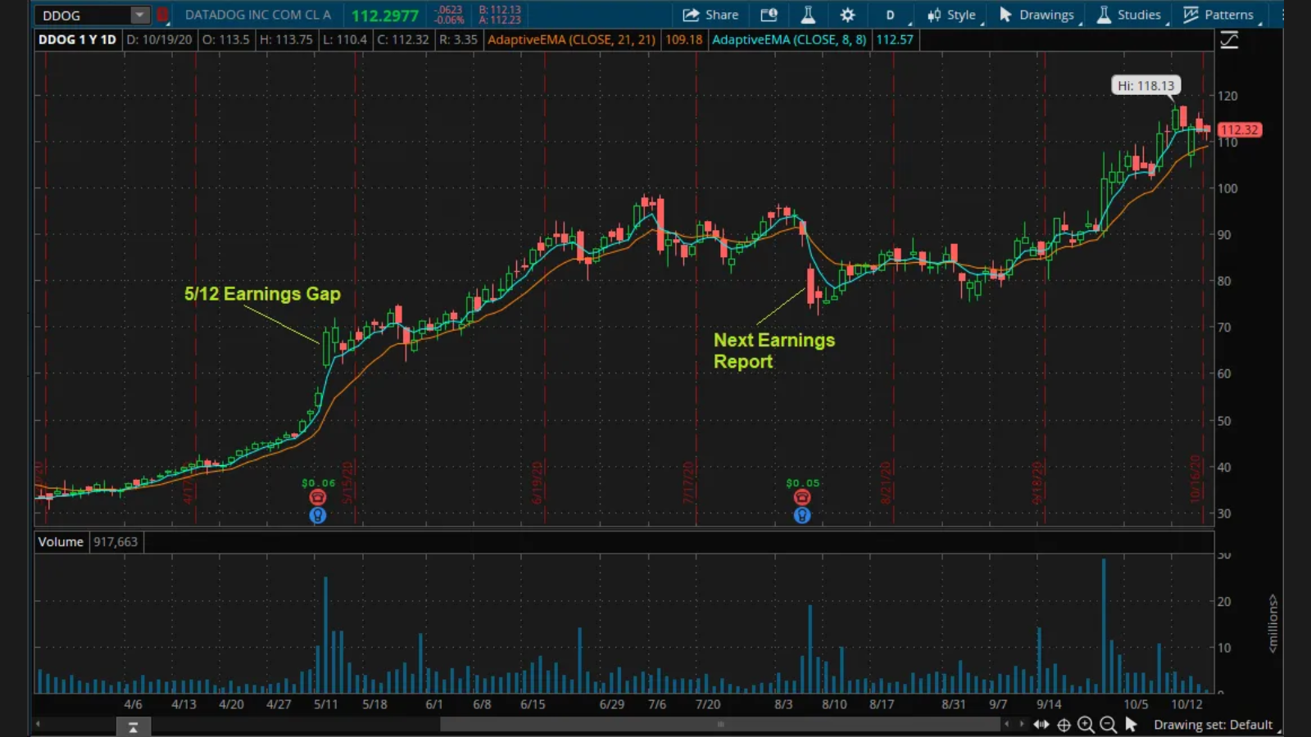Screen dimensions: 1311x737
Task: Open the Studies menu
Action: (x=1129, y=15)
